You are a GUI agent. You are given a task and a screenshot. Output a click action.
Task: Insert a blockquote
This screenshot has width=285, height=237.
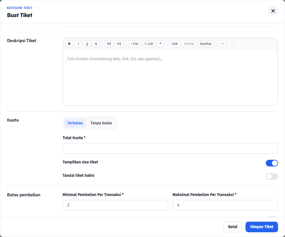click(160, 44)
